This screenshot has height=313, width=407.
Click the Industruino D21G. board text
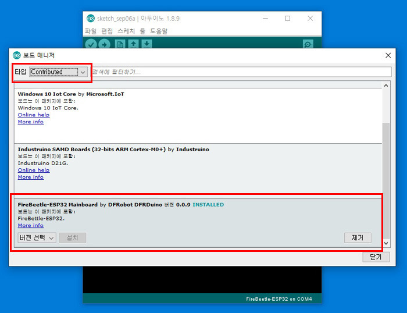coord(43,163)
